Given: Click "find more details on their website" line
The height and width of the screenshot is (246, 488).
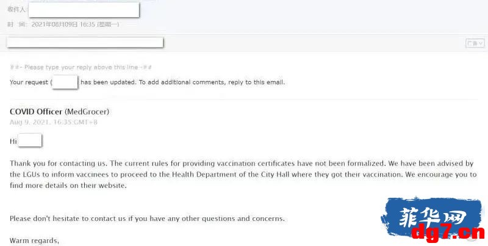Looking at the screenshot, I should (x=68, y=186).
